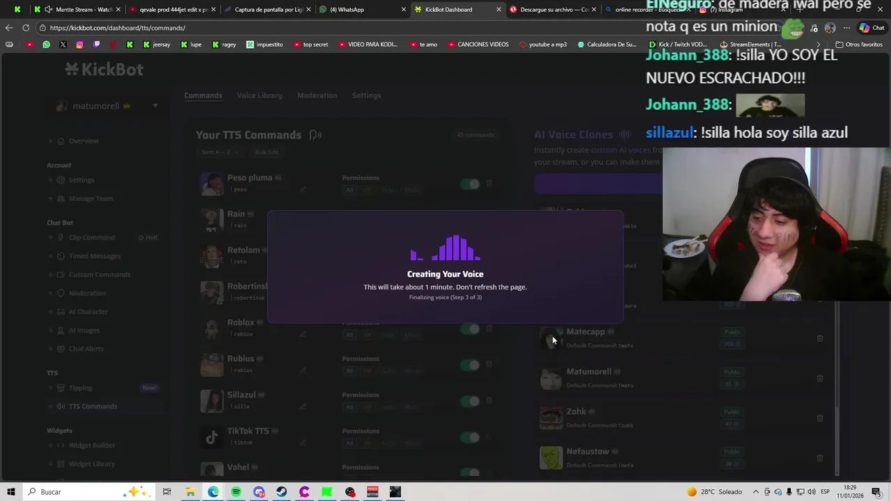This screenshot has height=501, width=891.
Task: Edit the TikTok TTS command
Action: click(x=303, y=443)
